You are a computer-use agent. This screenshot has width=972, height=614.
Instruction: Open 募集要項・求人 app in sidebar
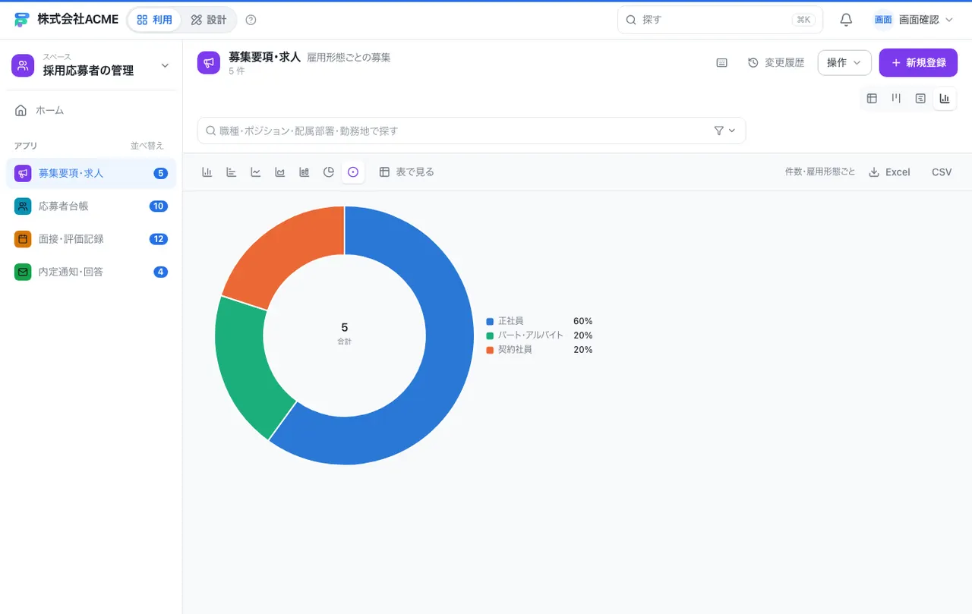(91, 173)
